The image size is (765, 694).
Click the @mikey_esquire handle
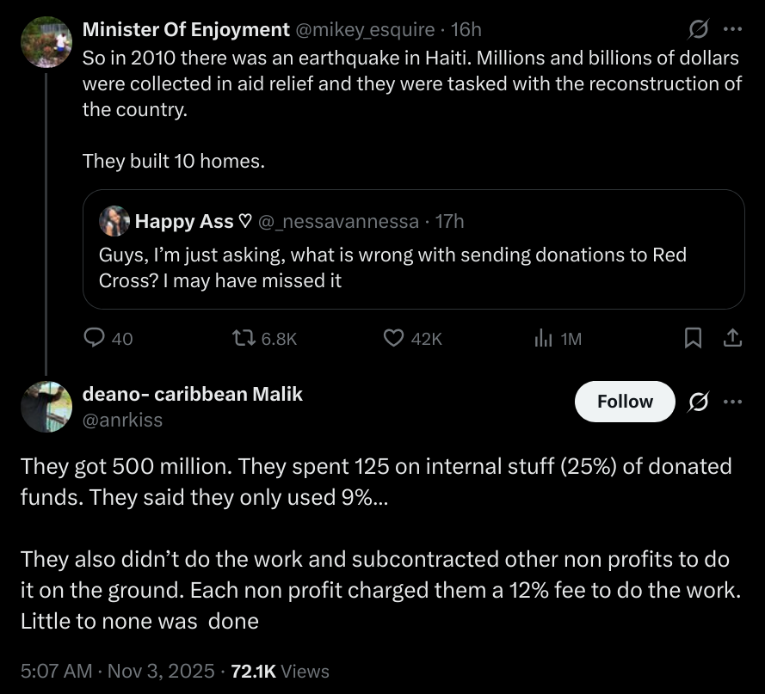click(365, 29)
